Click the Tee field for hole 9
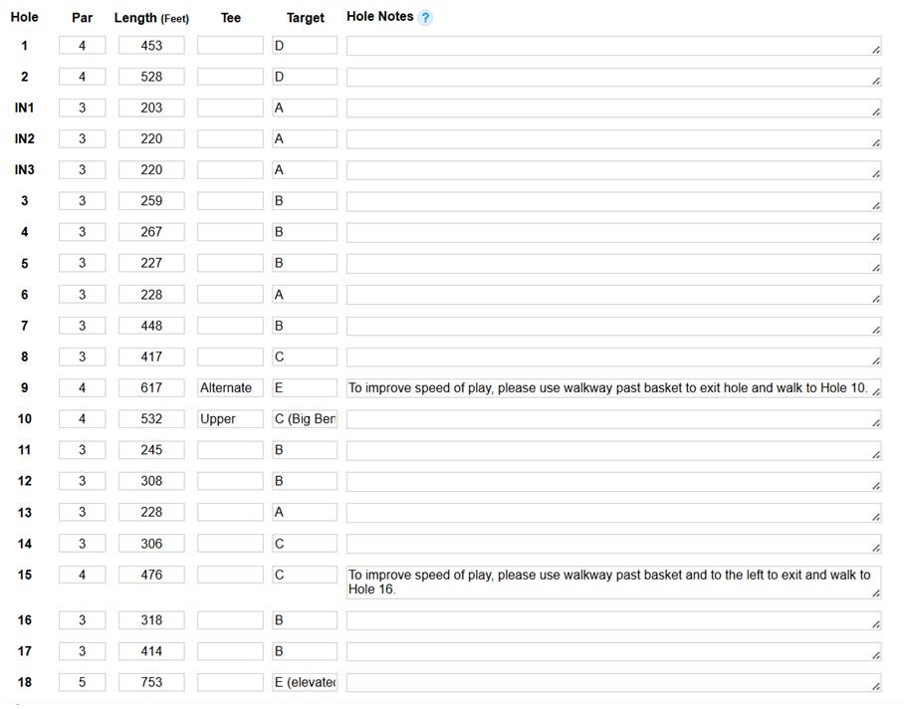 [230, 388]
